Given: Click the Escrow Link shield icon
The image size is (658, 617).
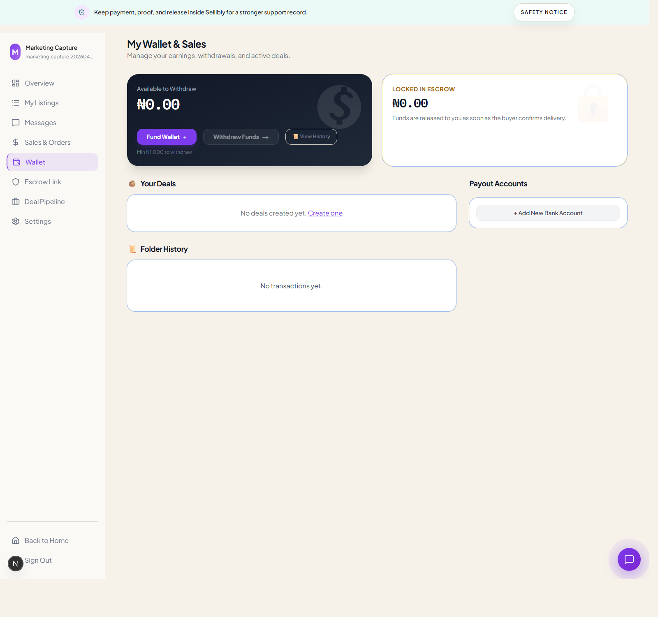Looking at the screenshot, I should (16, 182).
